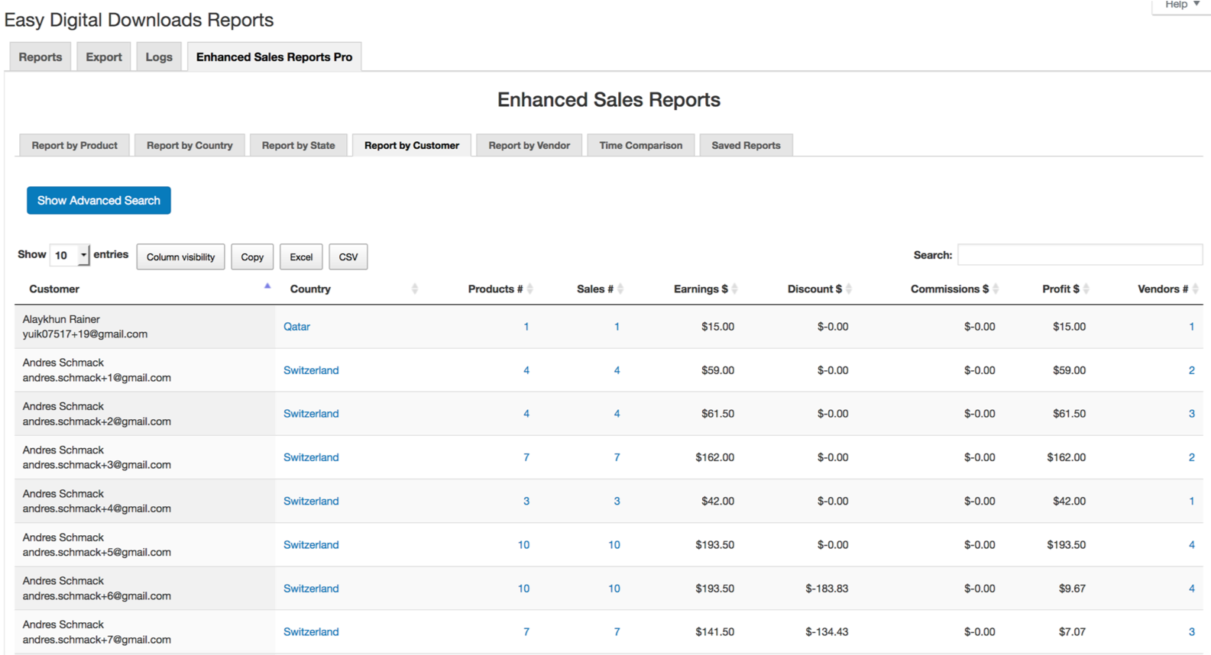1211x655 pixels.
Task: Open the Qatar country link
Action: [x=296, y=327]
